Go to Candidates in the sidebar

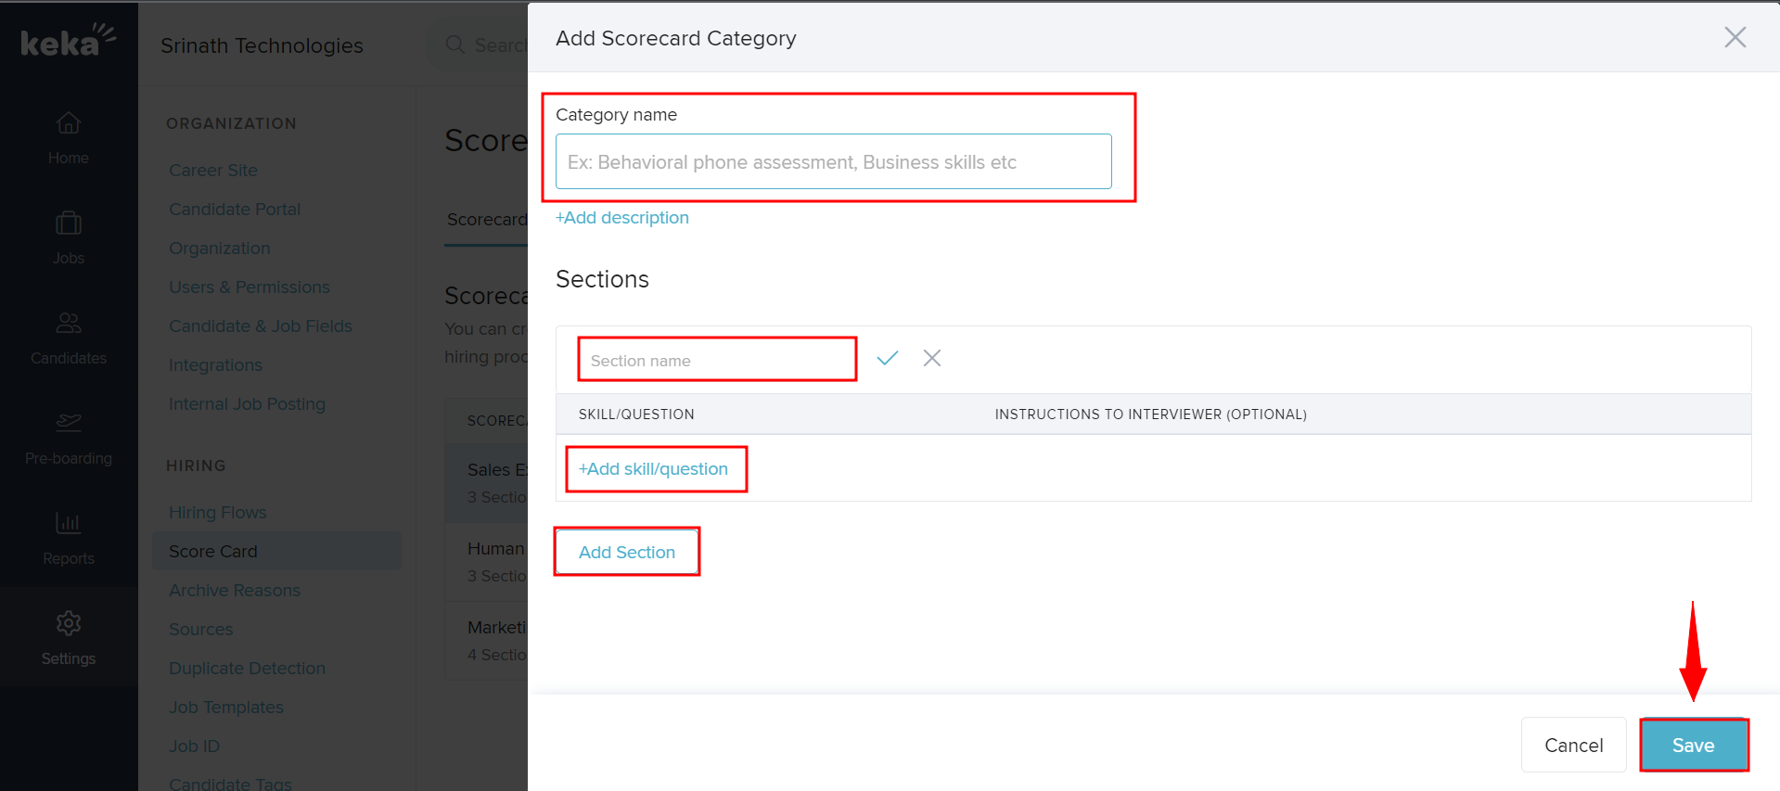pyautogui.click(x=69, y=324)
